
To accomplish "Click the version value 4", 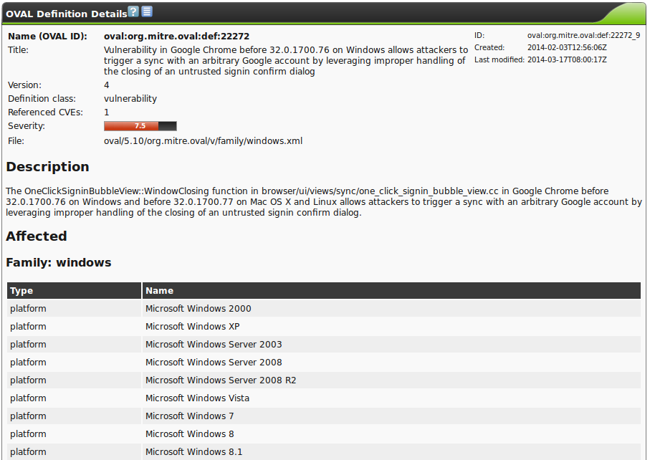I will [x=107, y=85].
